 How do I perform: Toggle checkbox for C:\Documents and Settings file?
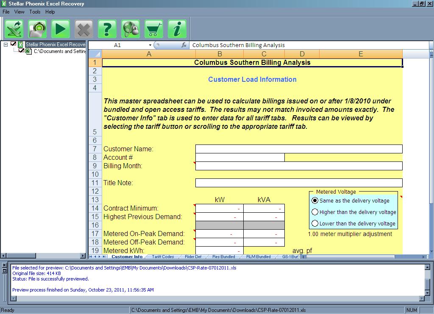[21, 50]
